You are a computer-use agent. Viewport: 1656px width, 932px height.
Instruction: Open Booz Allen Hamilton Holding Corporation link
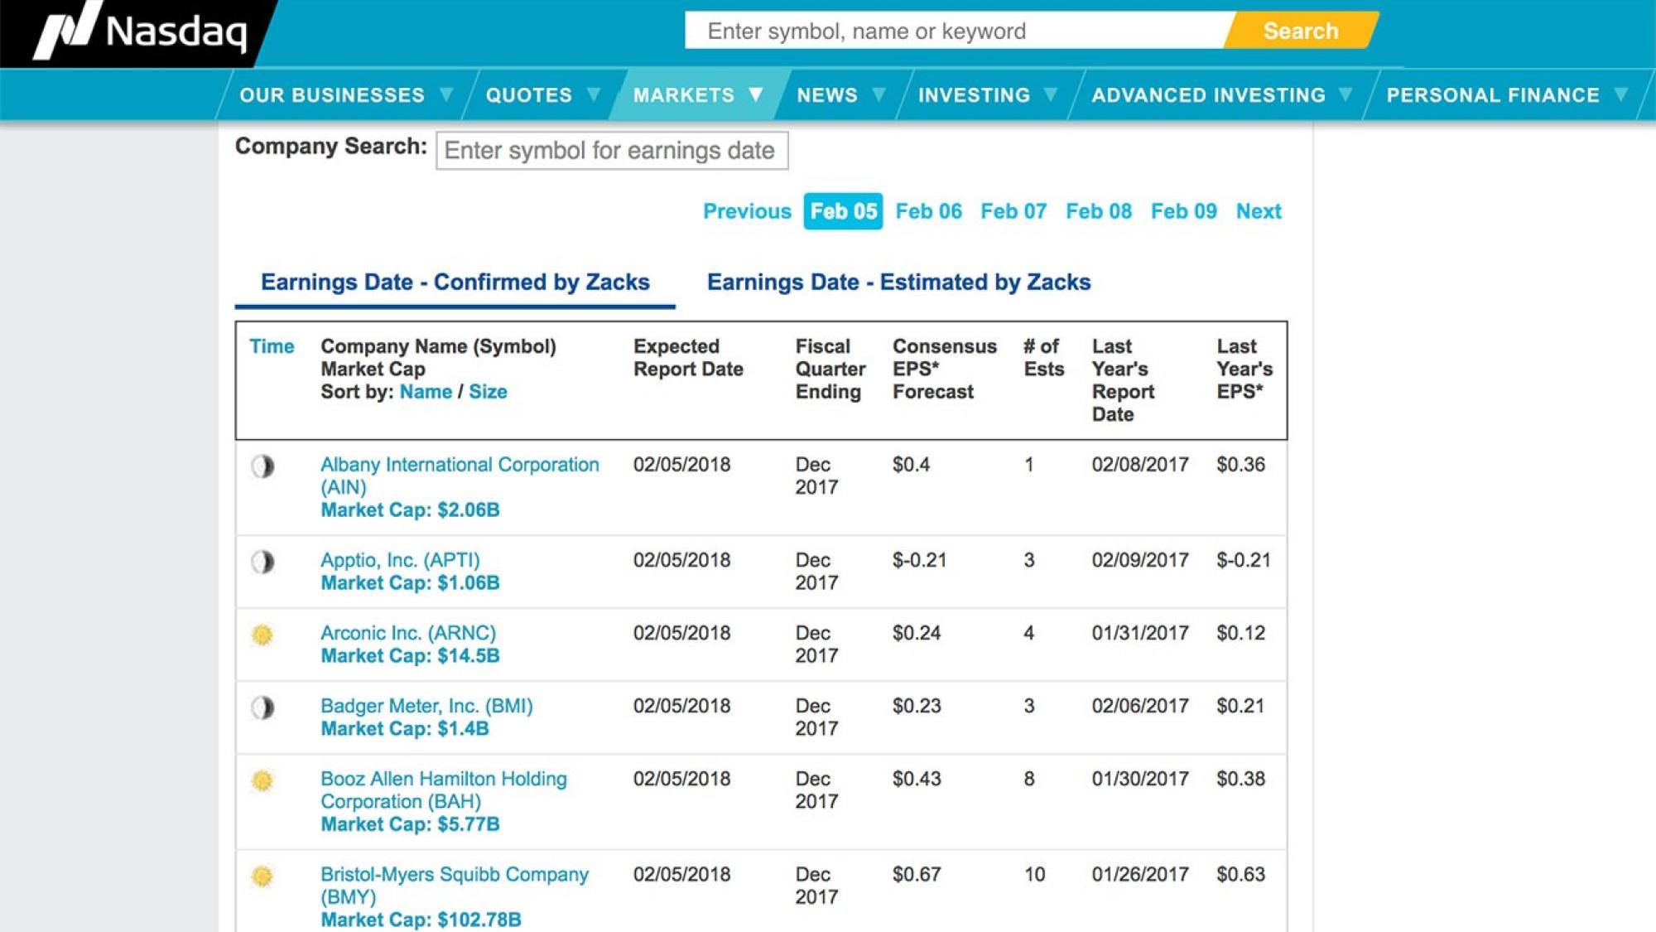pyautogui.click(x=444, y=790)
